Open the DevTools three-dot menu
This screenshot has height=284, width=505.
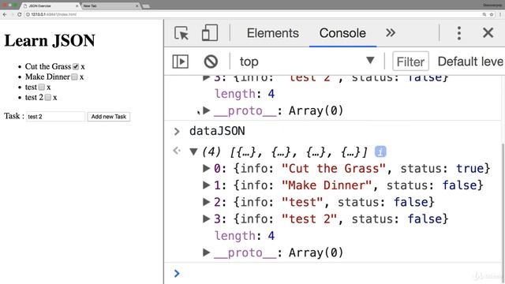pyautogui.click(x=459, y=33)
